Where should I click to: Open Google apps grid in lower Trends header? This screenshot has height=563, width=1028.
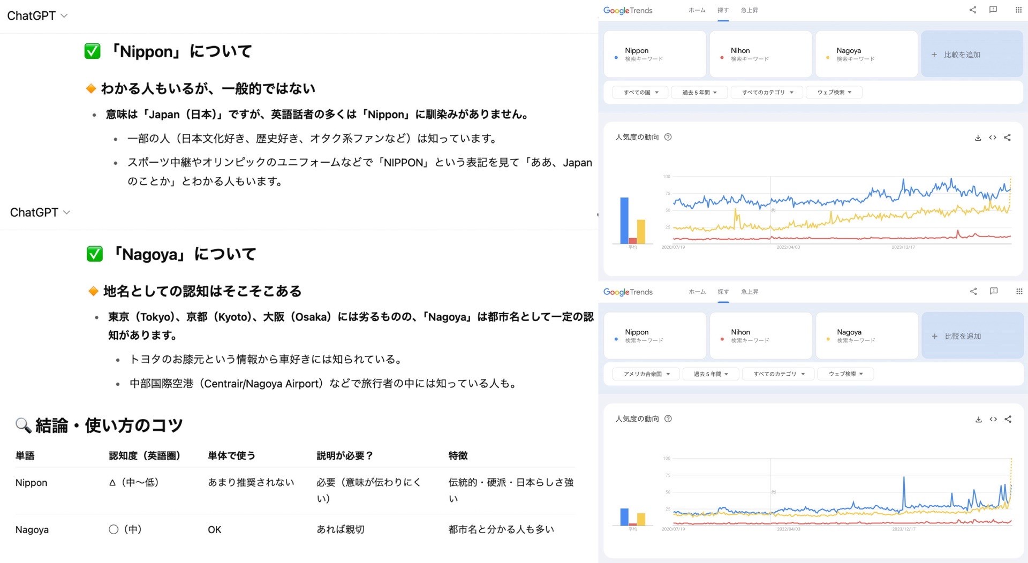[1019, 291]
